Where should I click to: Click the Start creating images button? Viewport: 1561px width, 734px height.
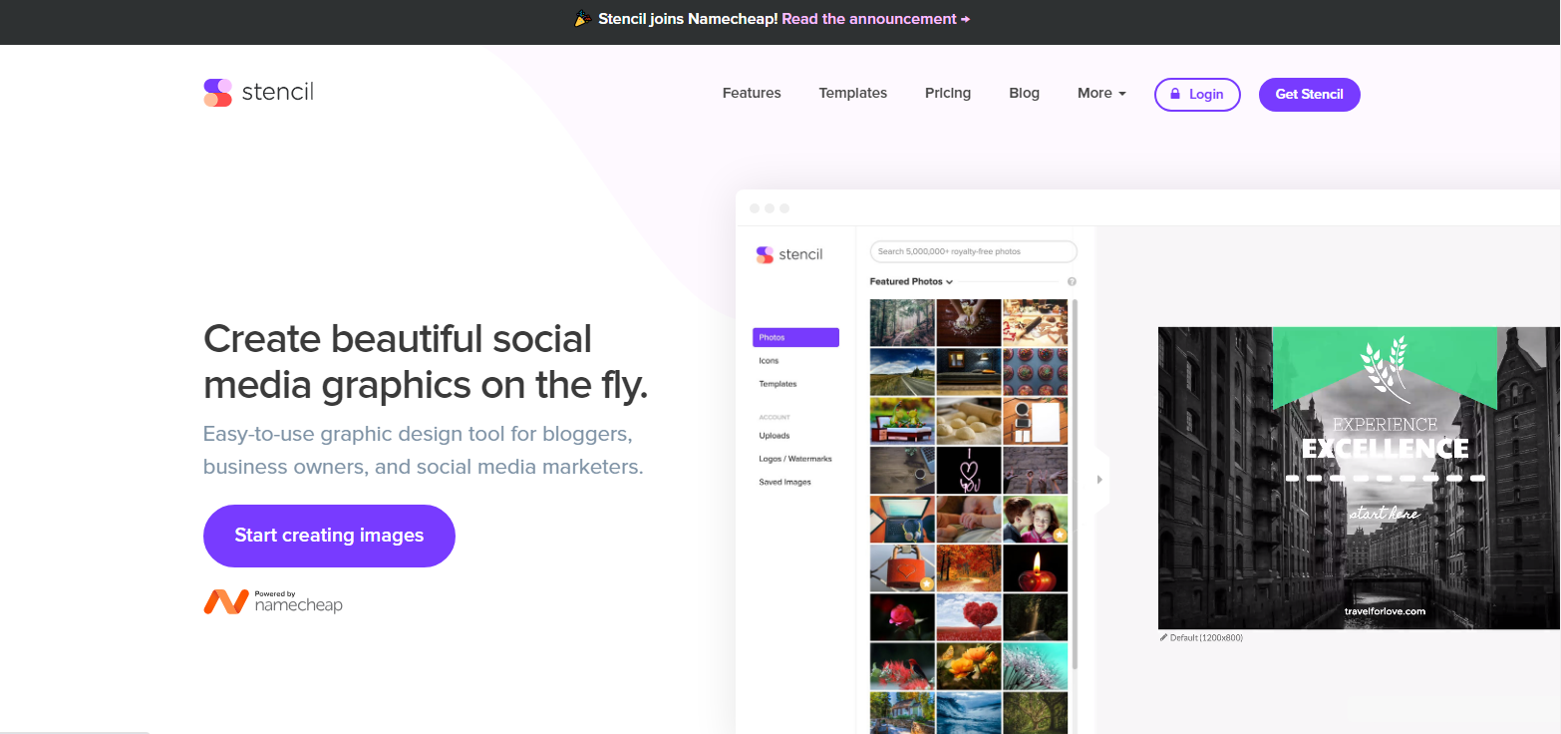pyautogui.click(x=329, y=536)
